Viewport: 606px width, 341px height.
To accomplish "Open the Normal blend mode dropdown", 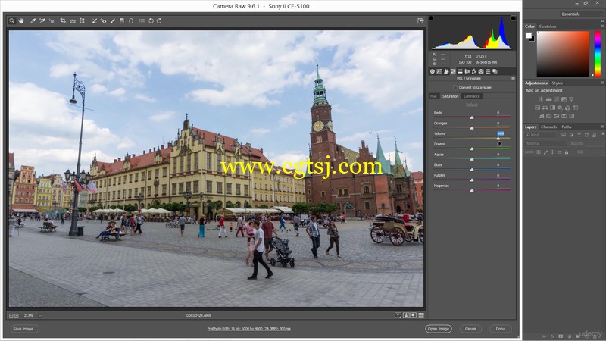I will [x=545, y=143].
